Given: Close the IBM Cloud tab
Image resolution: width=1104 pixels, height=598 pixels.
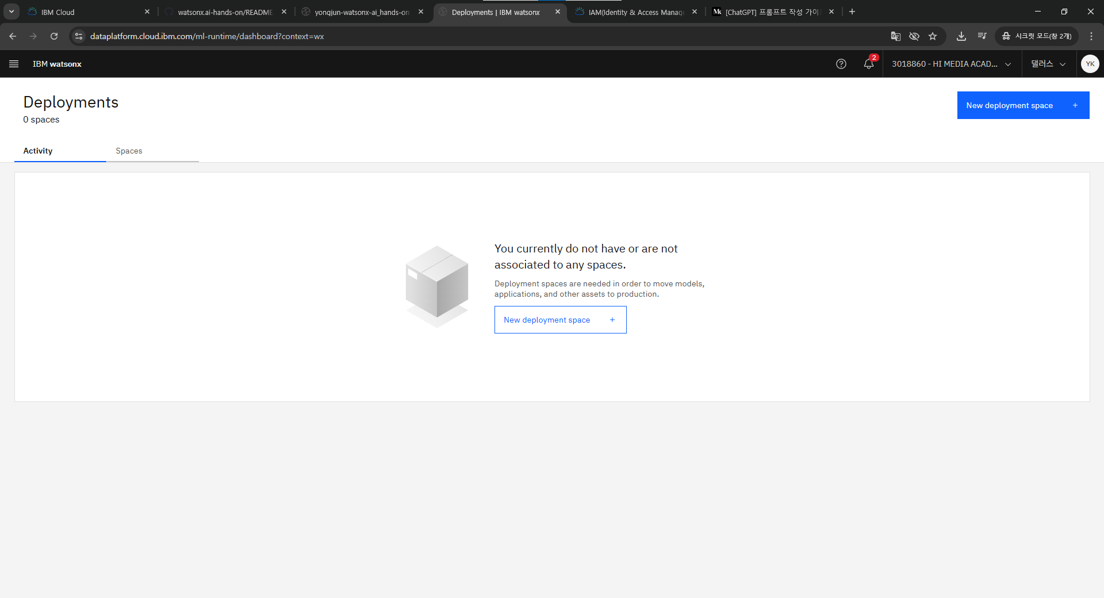Looking at the screenshot, I should 147,11.
